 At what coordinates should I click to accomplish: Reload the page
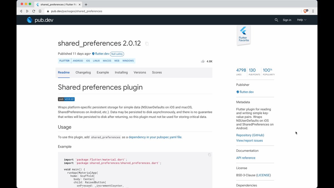[34, 11]
